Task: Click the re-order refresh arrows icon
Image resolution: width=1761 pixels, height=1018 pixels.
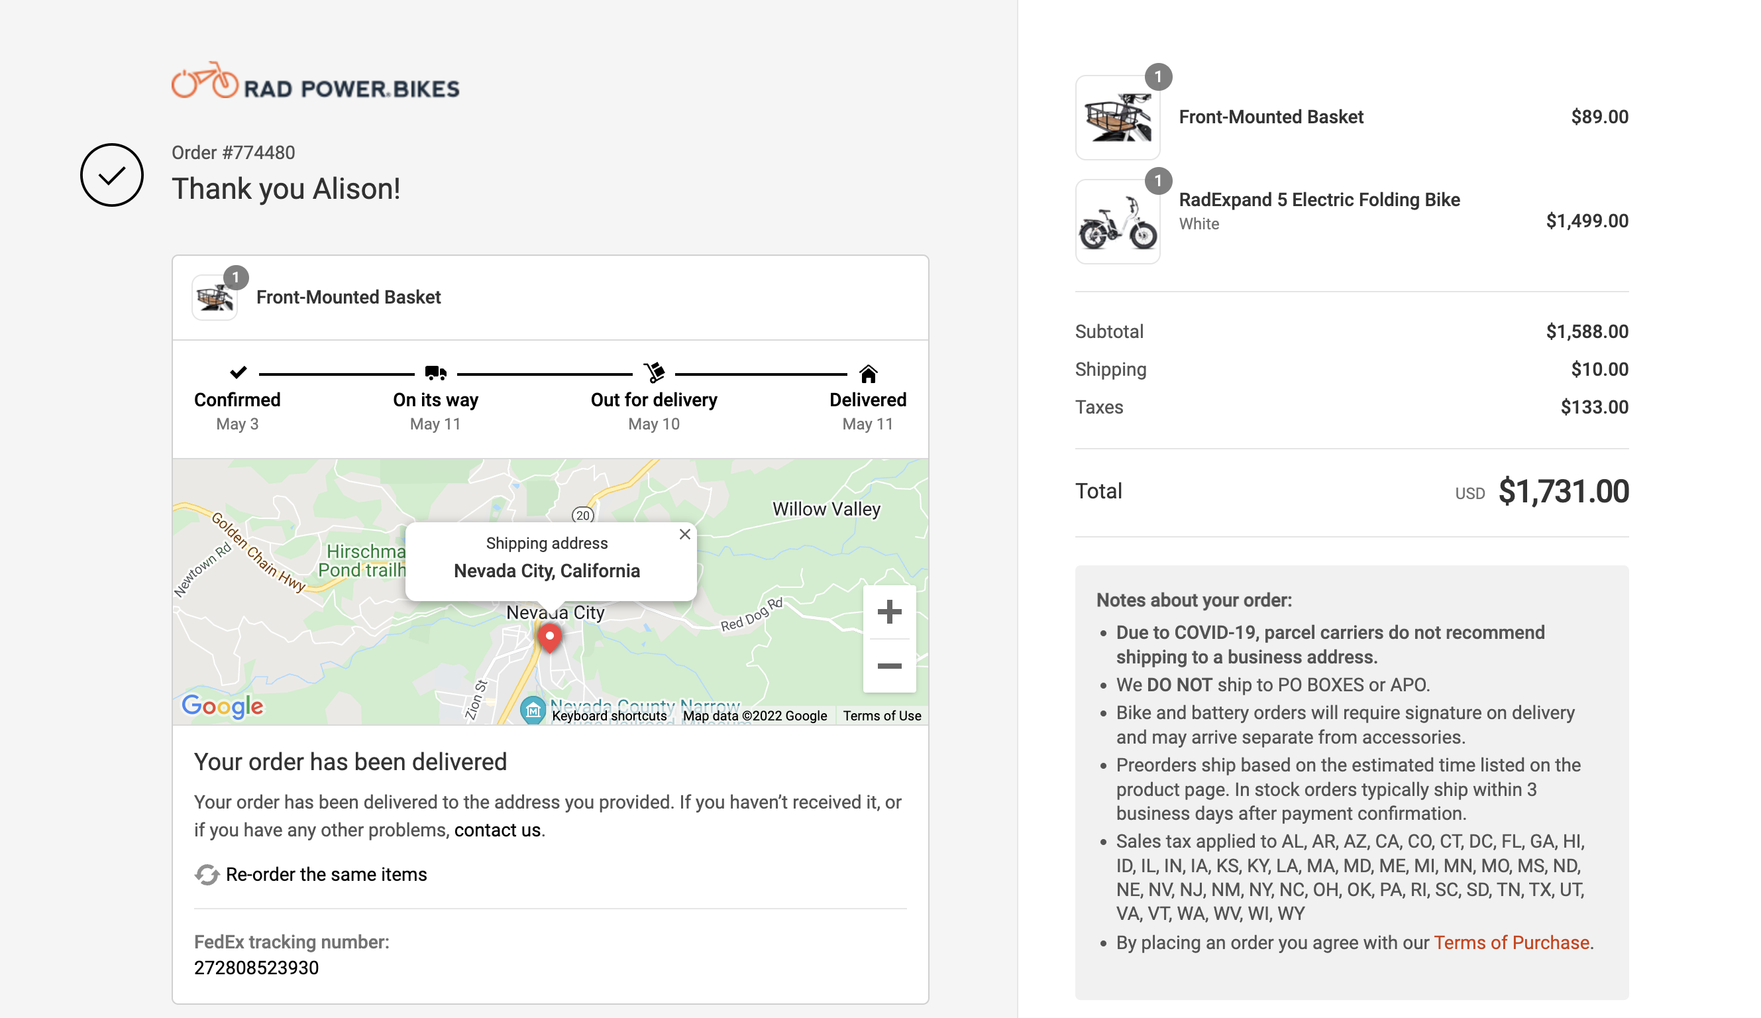Action: pyautogui.click(x=207, y=875)
